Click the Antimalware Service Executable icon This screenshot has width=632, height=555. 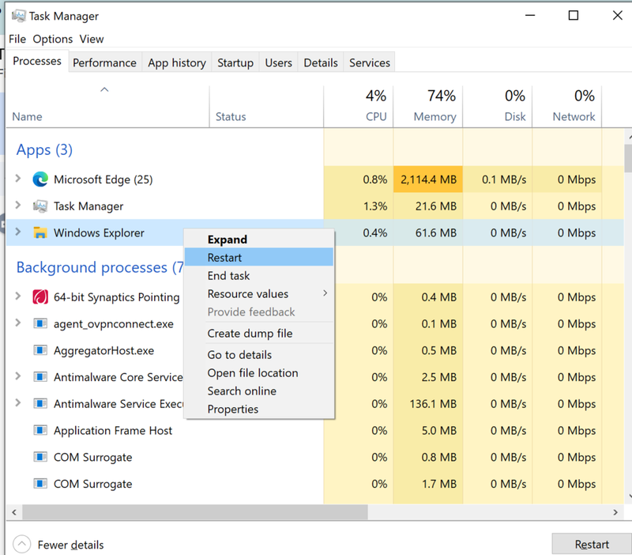click(x=40, y=403)
